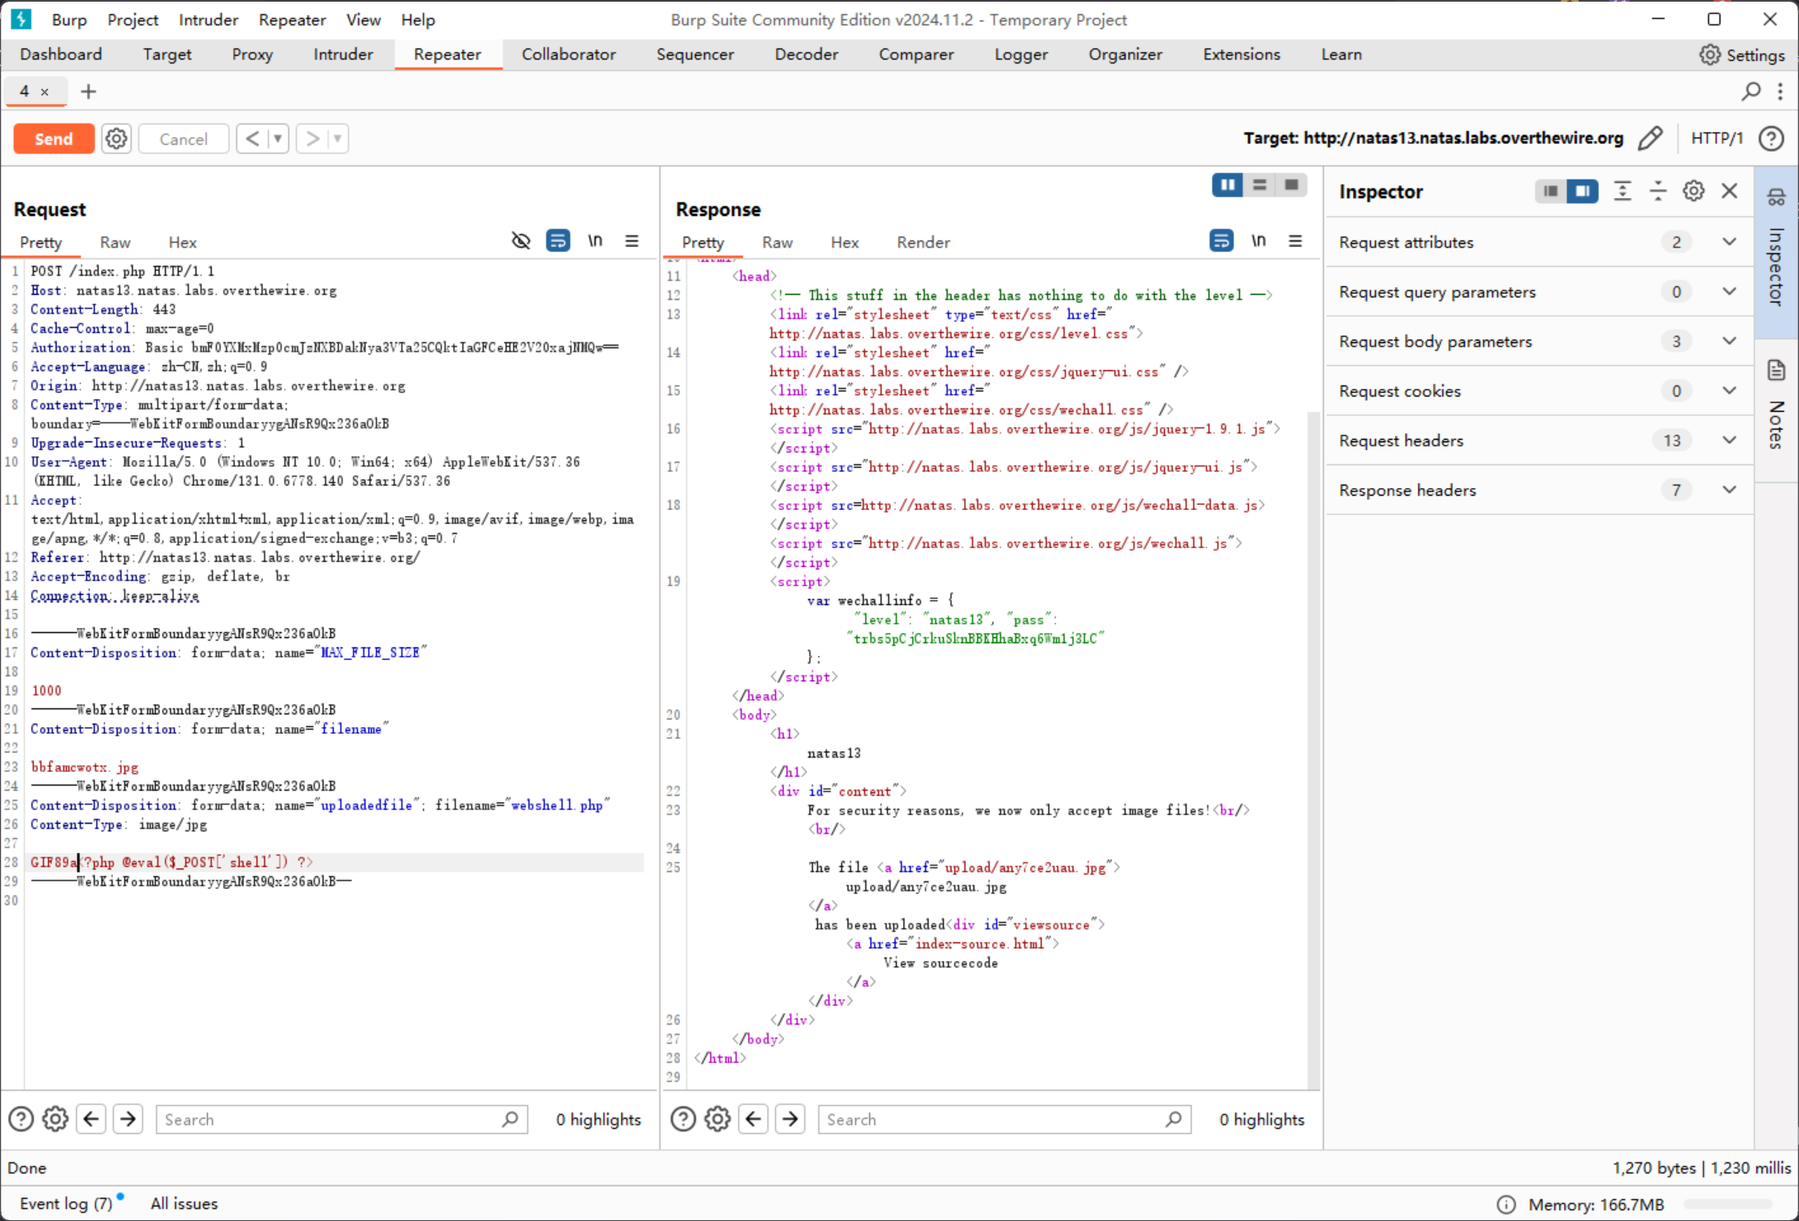Viewport: 1799px width, 1221px height.
Task: Toggle show newline characters in Response
Action: (1258, 241)
